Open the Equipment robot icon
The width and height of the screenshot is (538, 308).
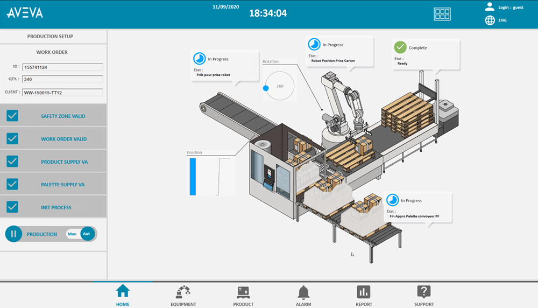(x=183, y=292)
